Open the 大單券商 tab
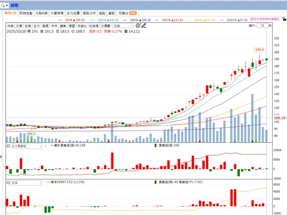Viewport: 287px width, 215px height. pyautogui.click(x=57, y=13)
